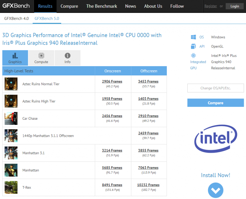
Task: Open 7063 Frames Manhattan offscreen
Action: click(x=148, y=168)
